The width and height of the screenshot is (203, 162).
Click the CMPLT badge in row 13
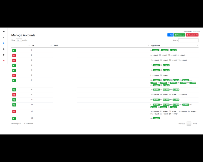(x=156, y=118)
